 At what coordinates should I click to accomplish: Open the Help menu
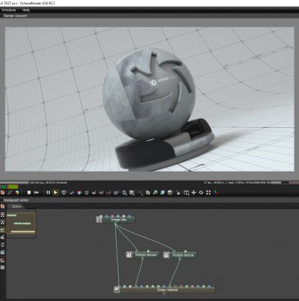point(26,10)
